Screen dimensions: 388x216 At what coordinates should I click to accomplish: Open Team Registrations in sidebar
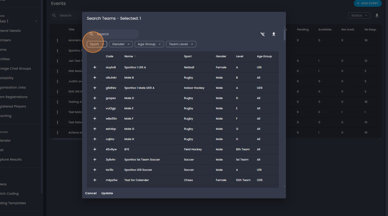pyautogui.click(x=14, y=97)
